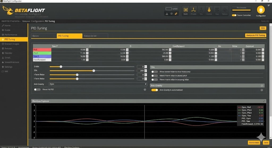This screenshot has width=272, height=148.
Task: Click the Pitch row green color label
Action: [x=42, y=53]
